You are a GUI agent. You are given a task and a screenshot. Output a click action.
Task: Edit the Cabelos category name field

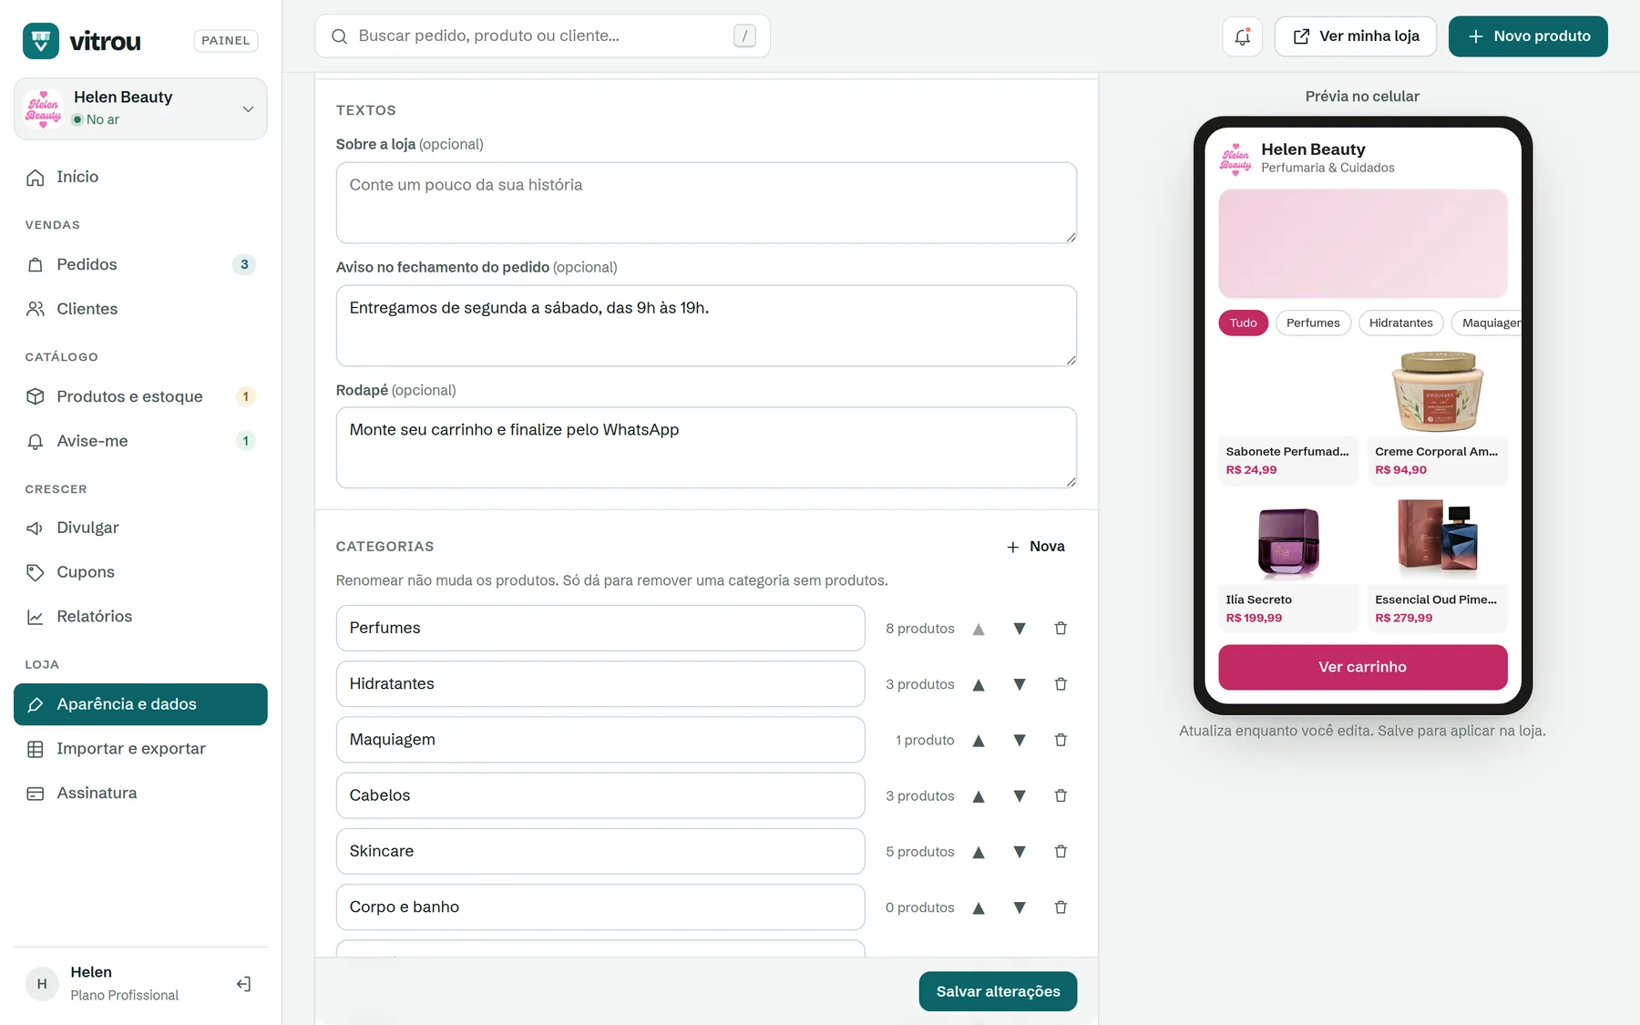pos(600,795)
